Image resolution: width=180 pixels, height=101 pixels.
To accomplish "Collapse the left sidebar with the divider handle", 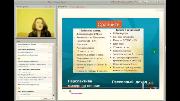I will click(x=56, y=49).
